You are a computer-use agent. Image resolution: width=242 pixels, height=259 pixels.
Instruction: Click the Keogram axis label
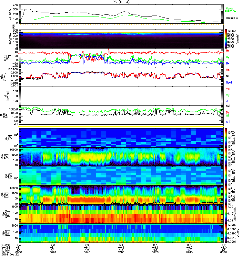(10, 39)
